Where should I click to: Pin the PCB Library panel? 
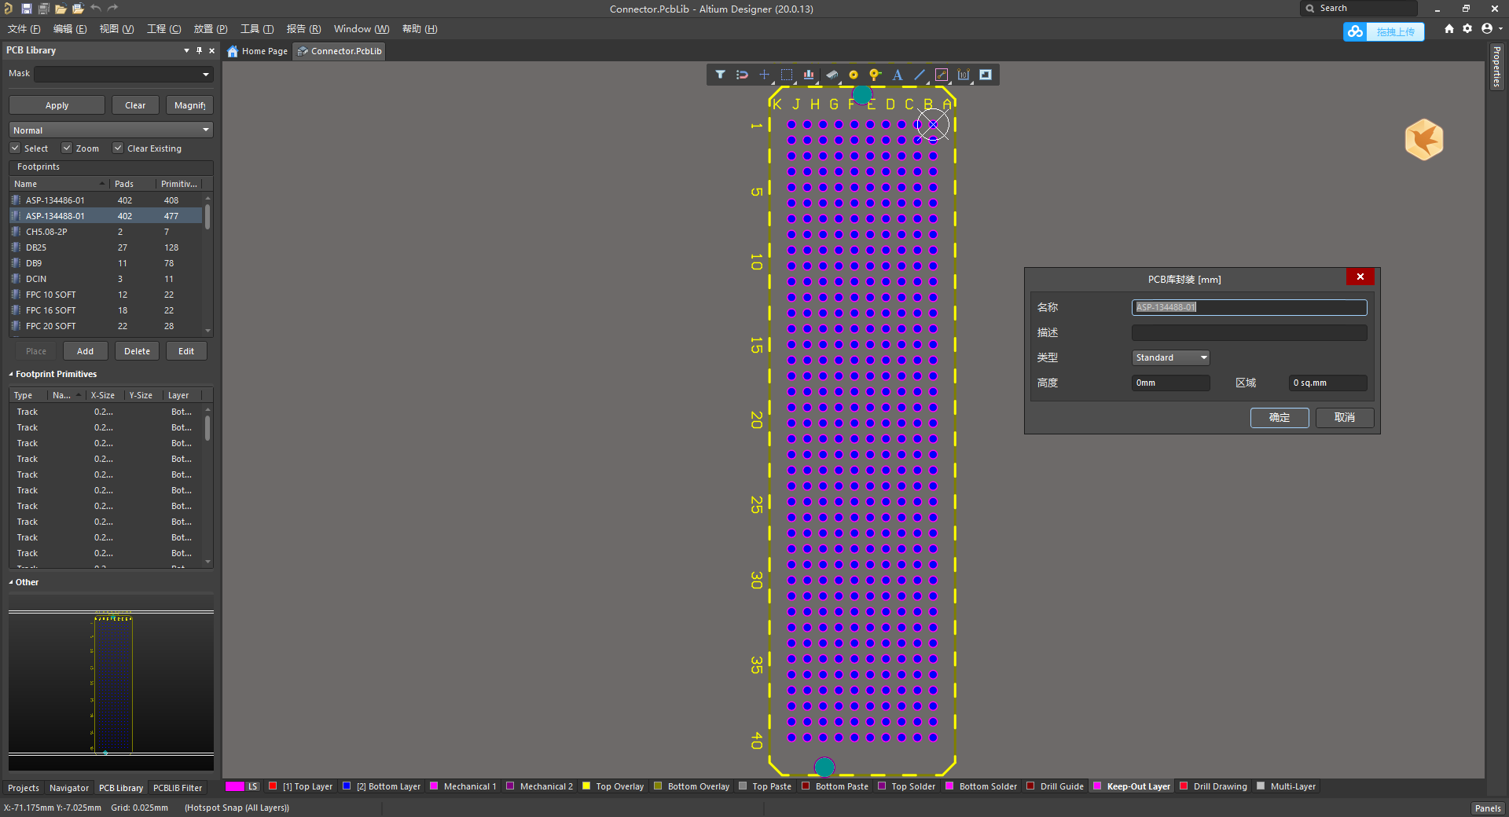coord(199,50)
